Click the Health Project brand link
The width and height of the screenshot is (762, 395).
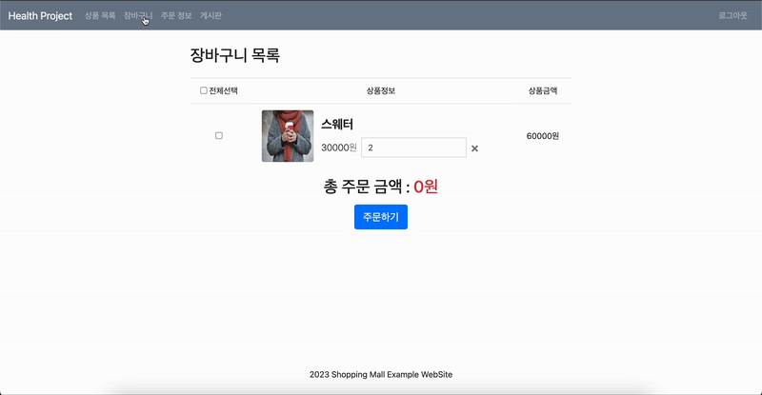point(40,15)
